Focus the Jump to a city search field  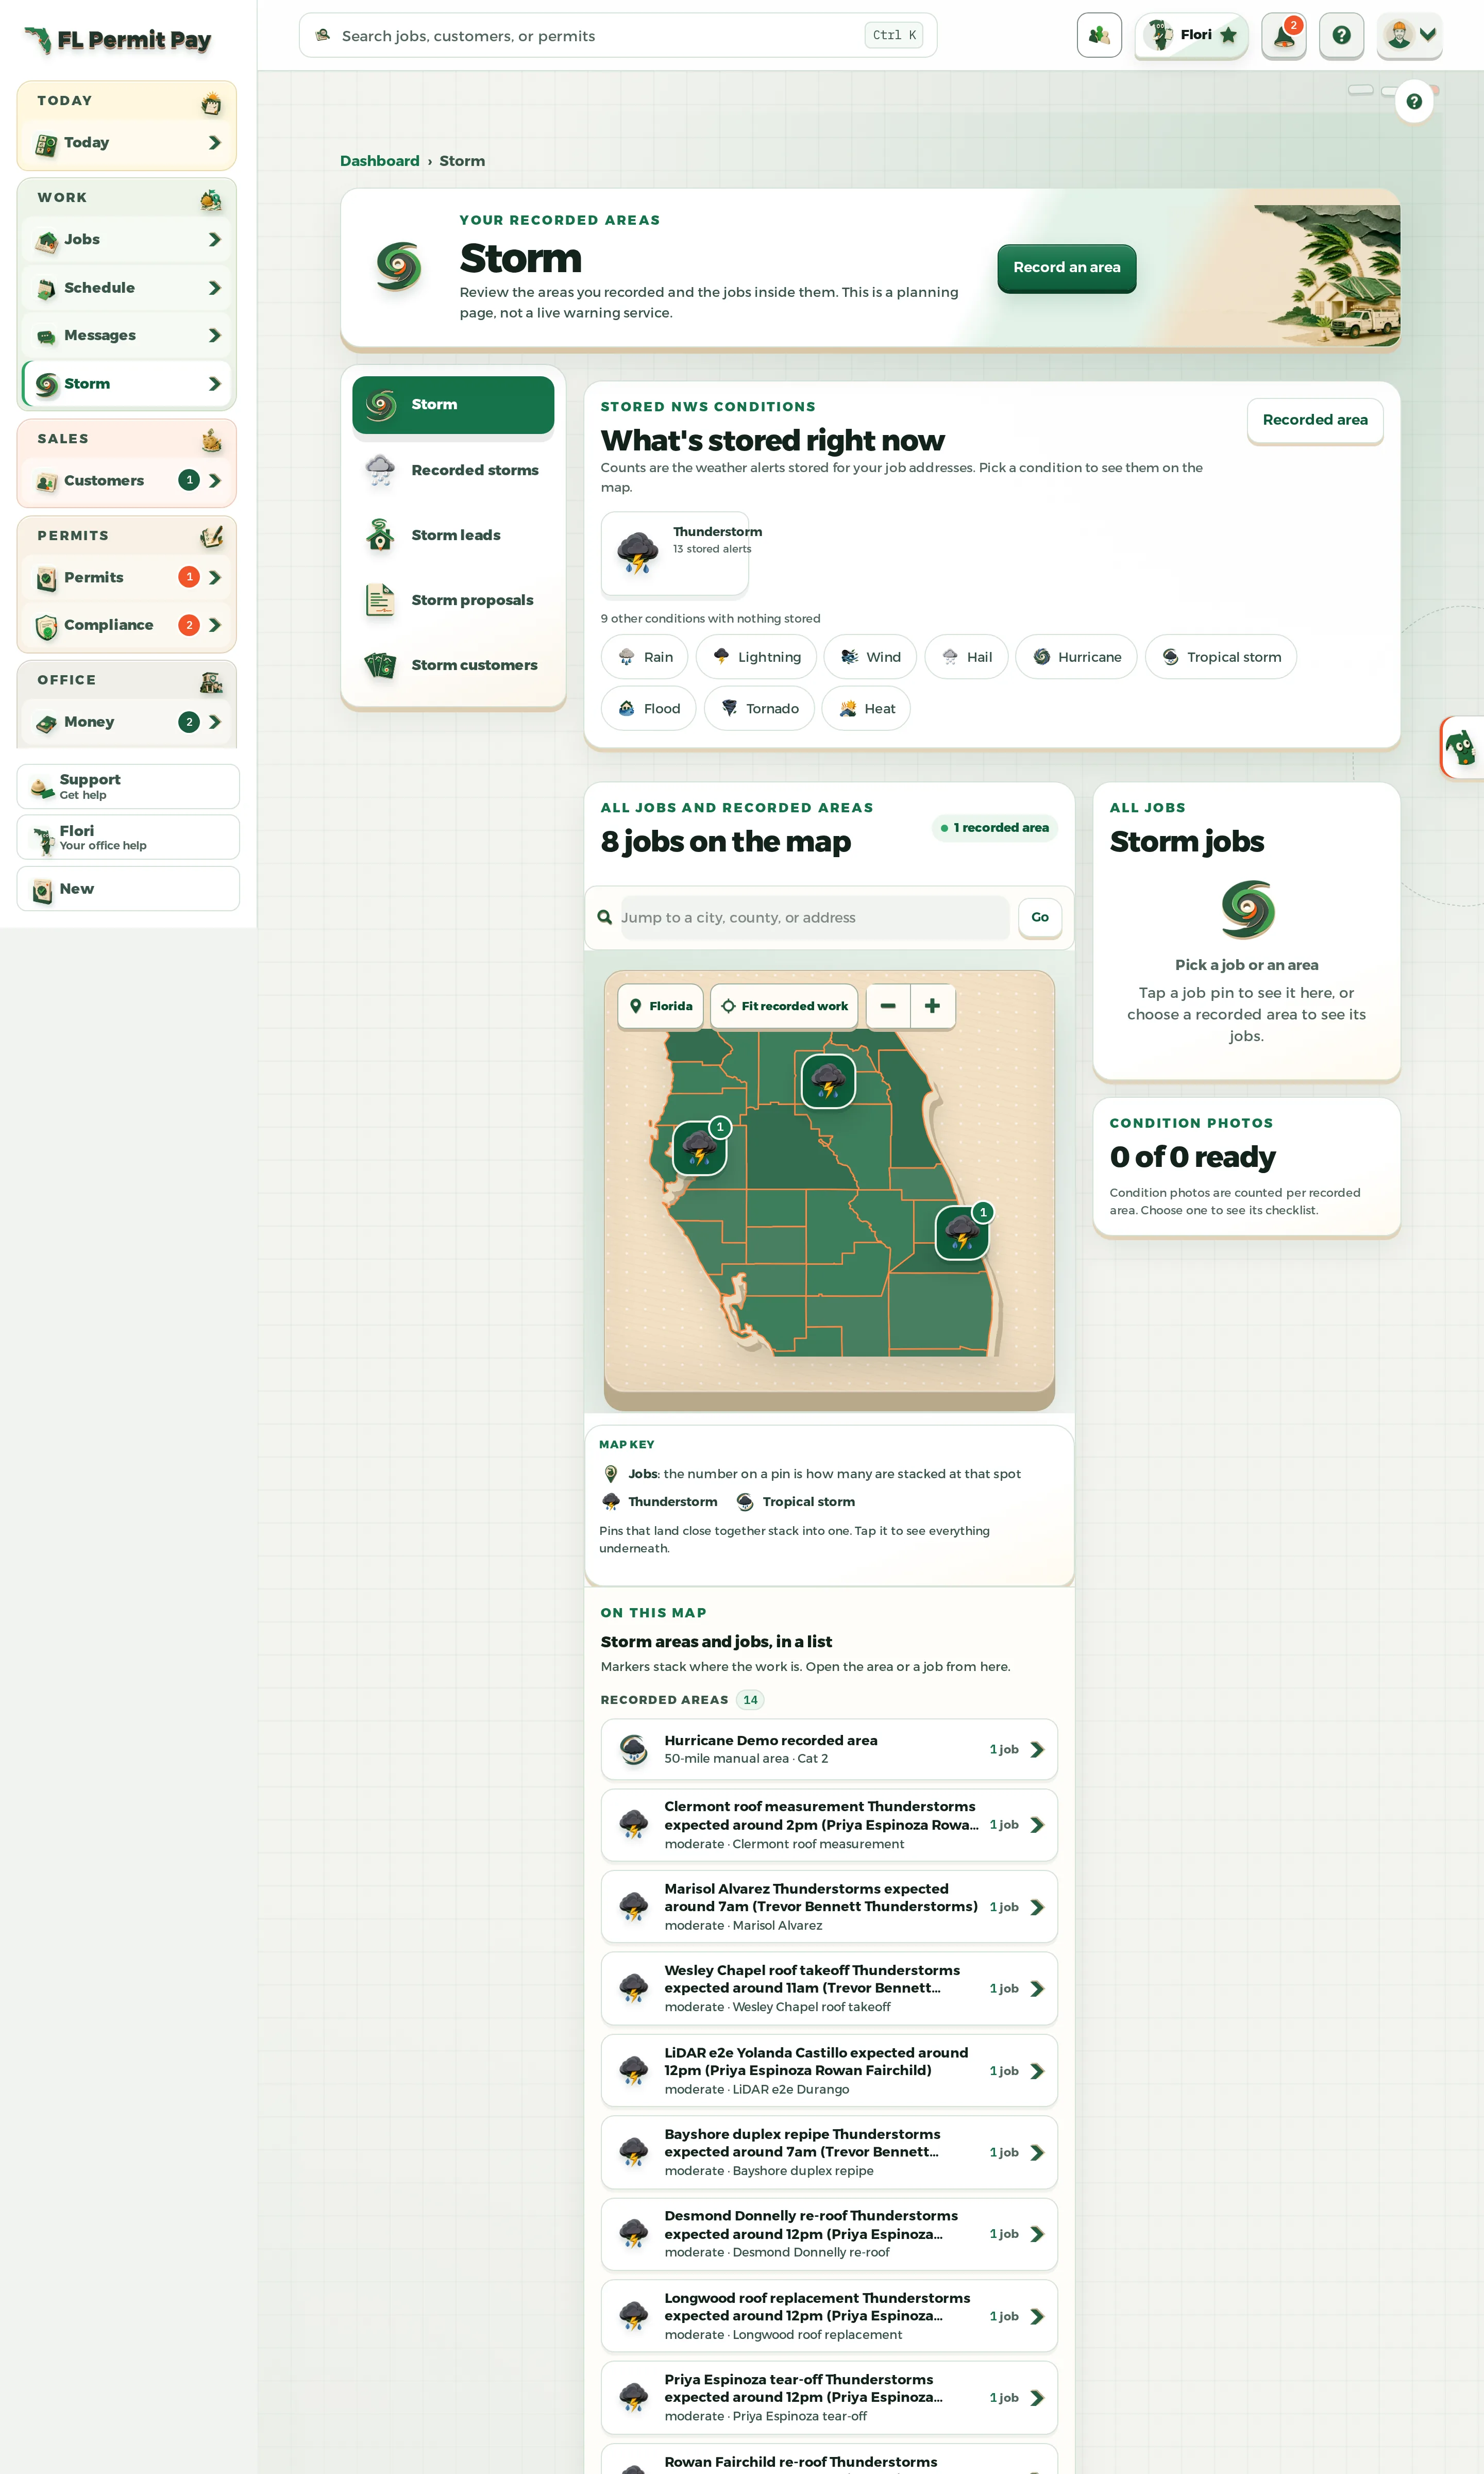tap(814, 917)
